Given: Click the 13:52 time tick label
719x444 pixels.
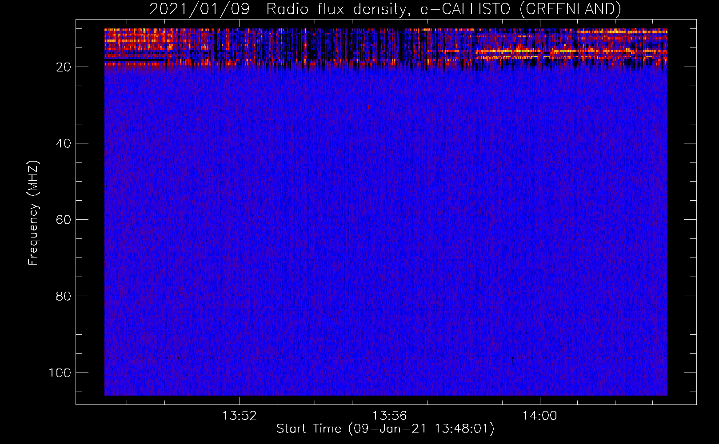Looking at the screenshot, I should click(x=240, y=416).
